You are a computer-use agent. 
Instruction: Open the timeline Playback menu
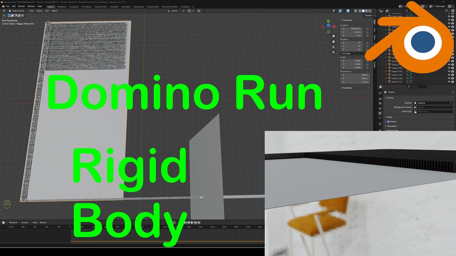click(14, 223)
